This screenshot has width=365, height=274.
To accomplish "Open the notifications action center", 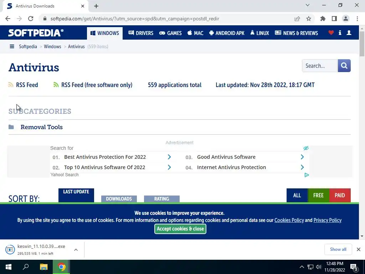I will click(x=354, y=267).
